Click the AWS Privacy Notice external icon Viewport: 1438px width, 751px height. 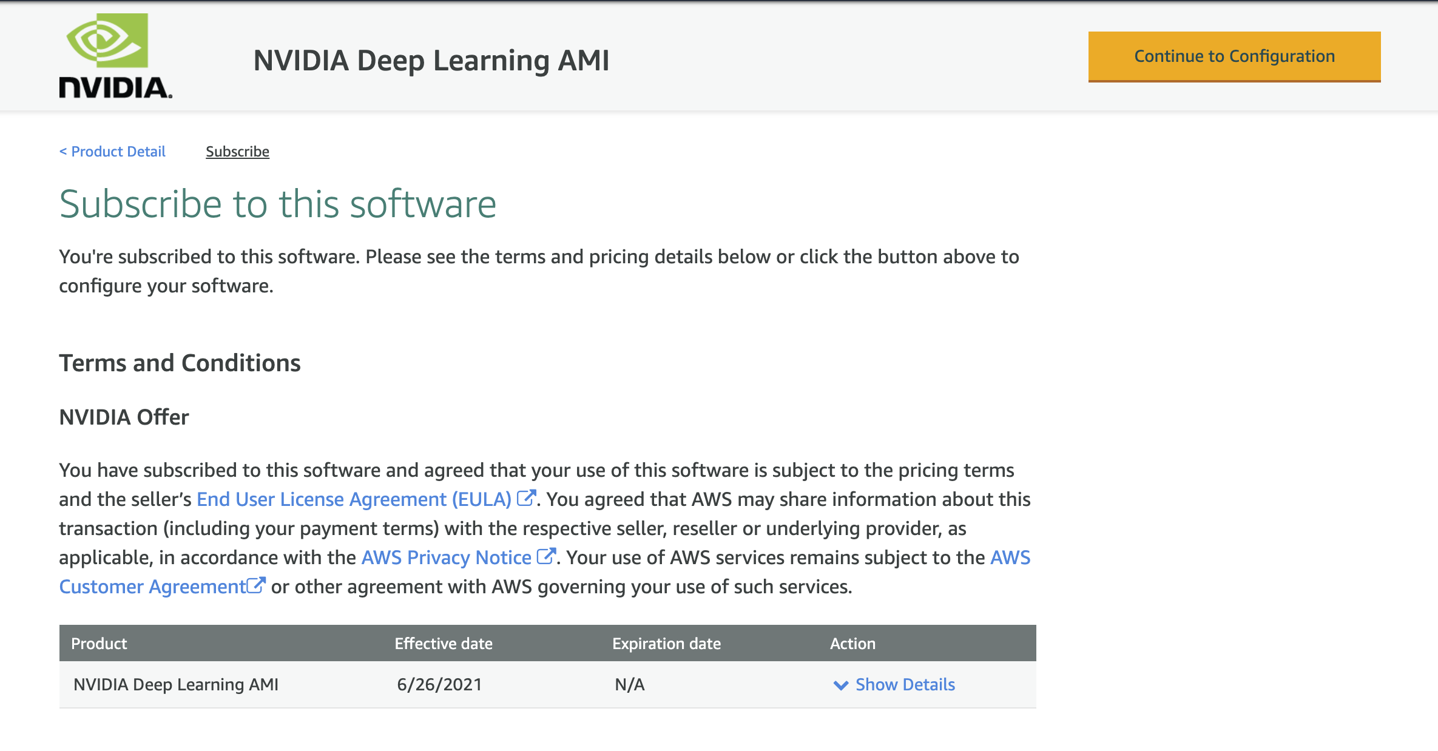(546, 556)
